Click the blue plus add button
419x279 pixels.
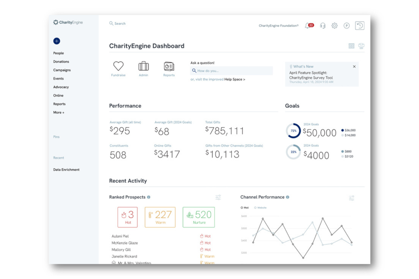[x=57, y=41]
